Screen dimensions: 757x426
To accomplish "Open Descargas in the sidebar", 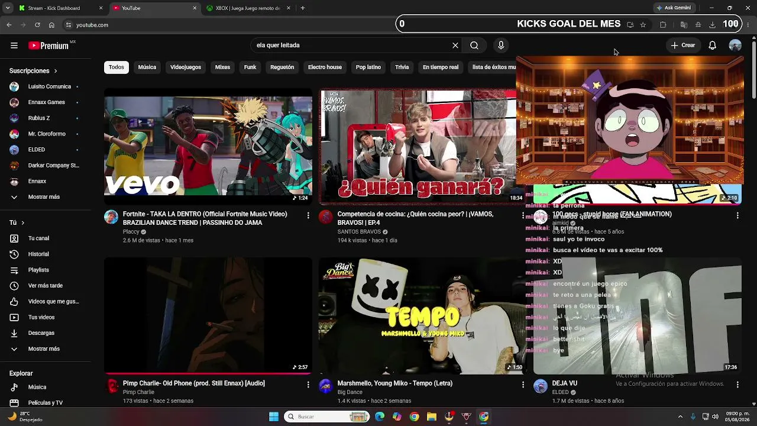I will click(45, 333).
